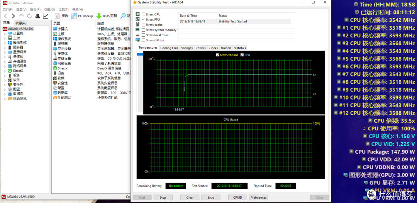
Task: Click the driver search magnifier icon
Action: tap(123, 16)
